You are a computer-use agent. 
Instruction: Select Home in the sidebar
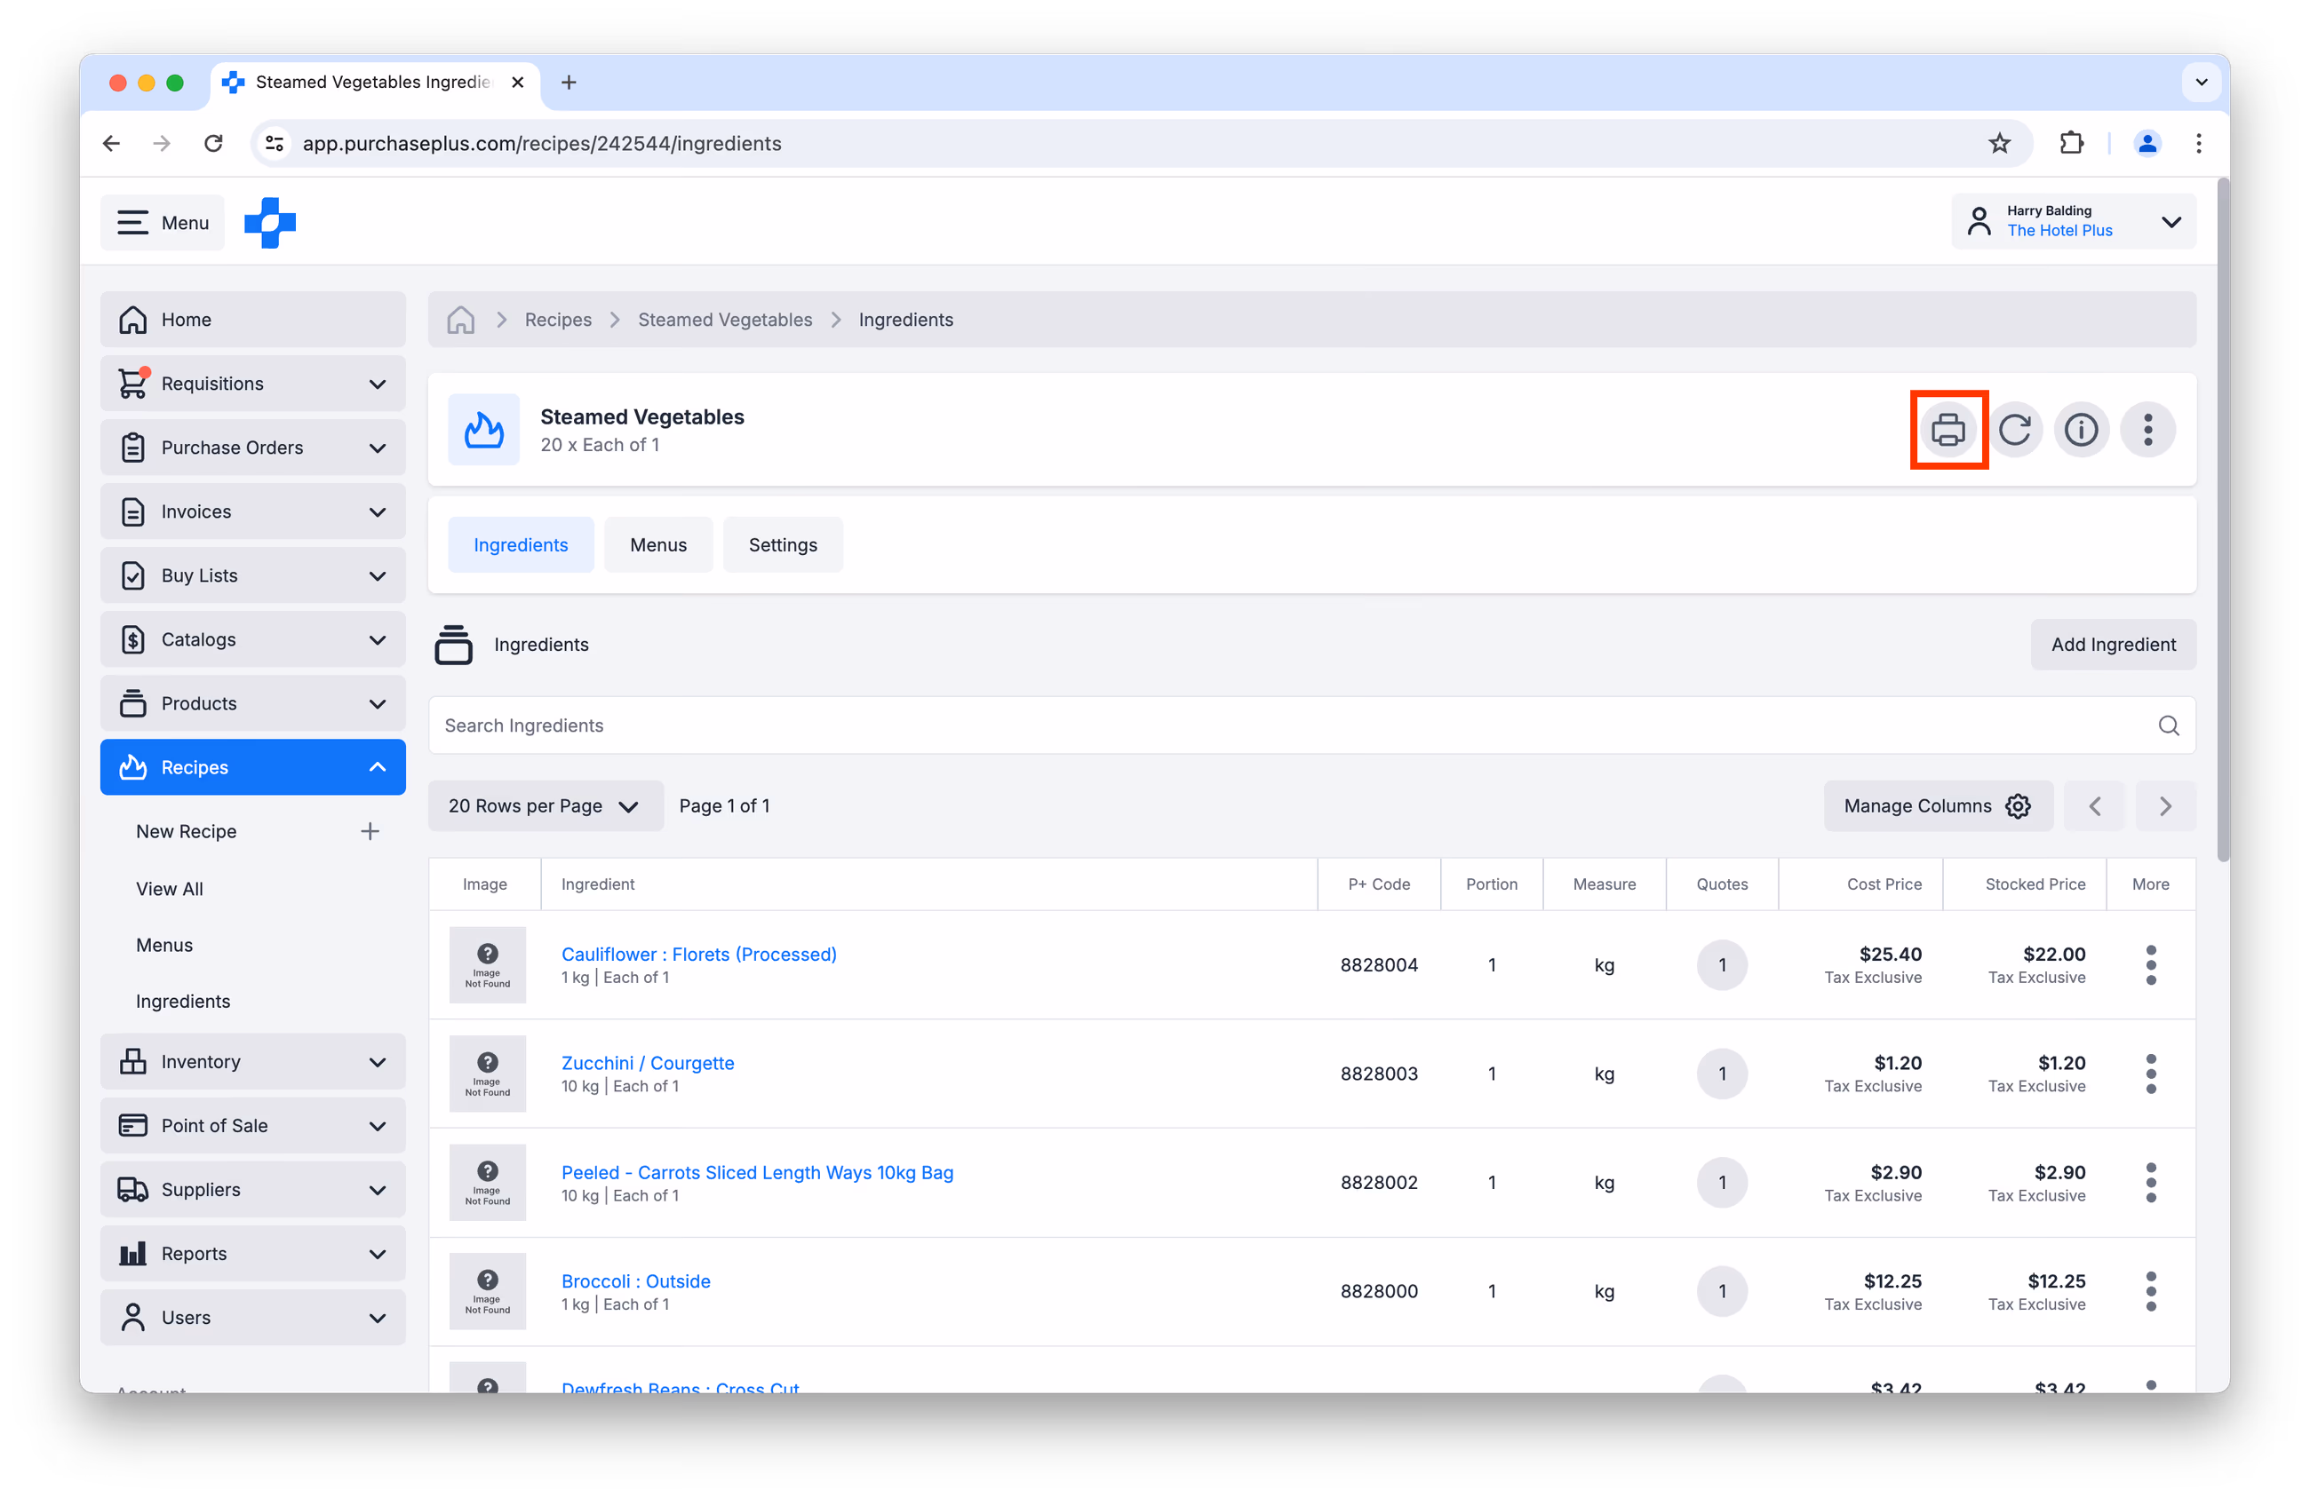[x=253, y=319]
